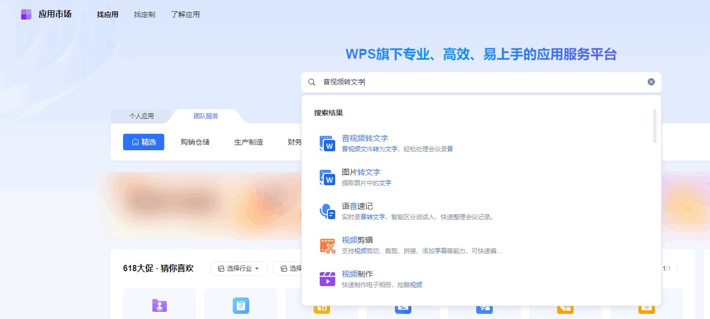Click description 音视频文件转为文字，轻松处理会议录音

click(x=397, y=149)
